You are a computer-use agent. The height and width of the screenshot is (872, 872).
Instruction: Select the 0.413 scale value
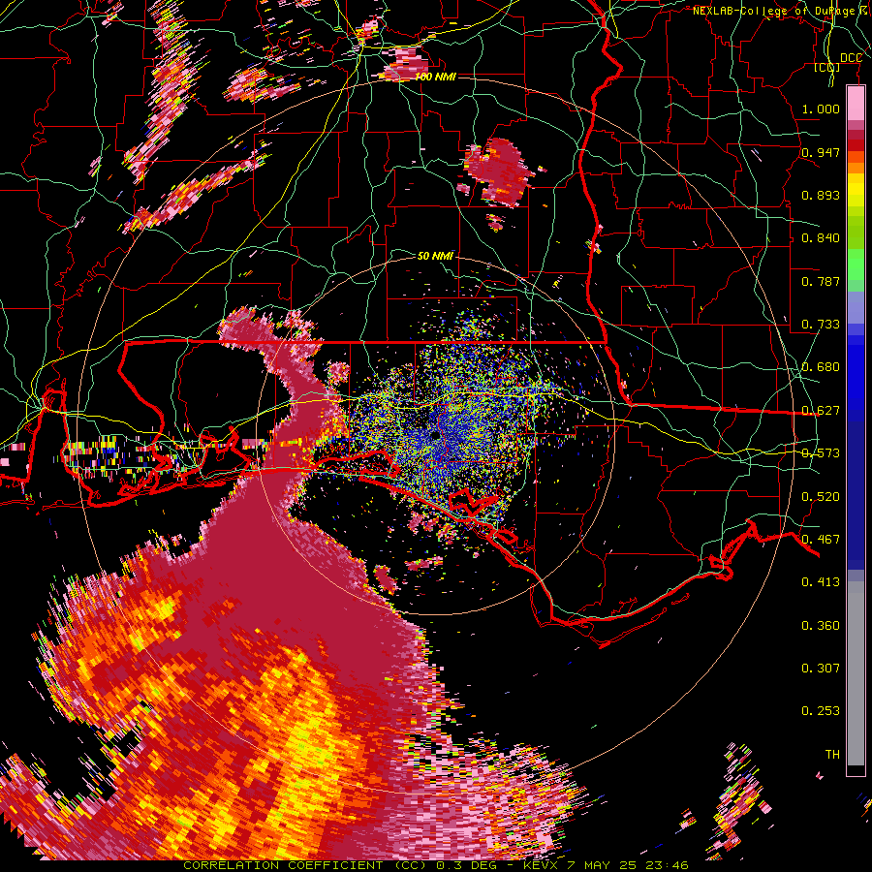coord(821,582)
